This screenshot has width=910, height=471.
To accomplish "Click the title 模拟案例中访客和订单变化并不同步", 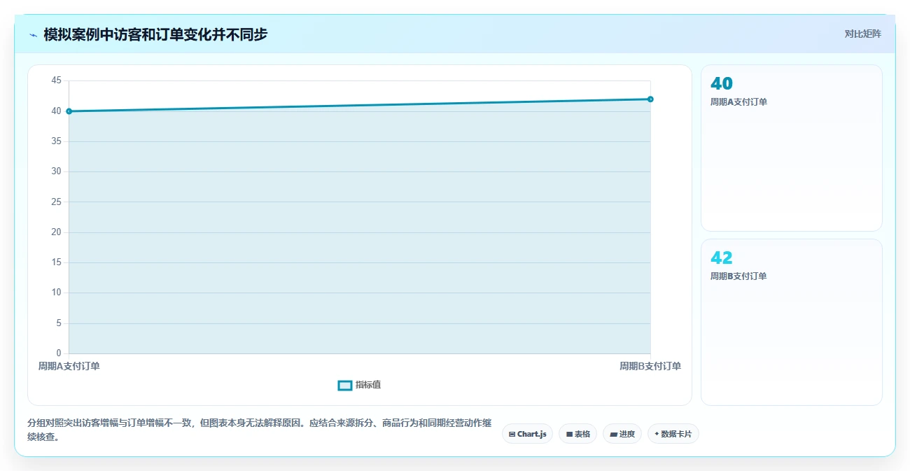I will [155, 34].
